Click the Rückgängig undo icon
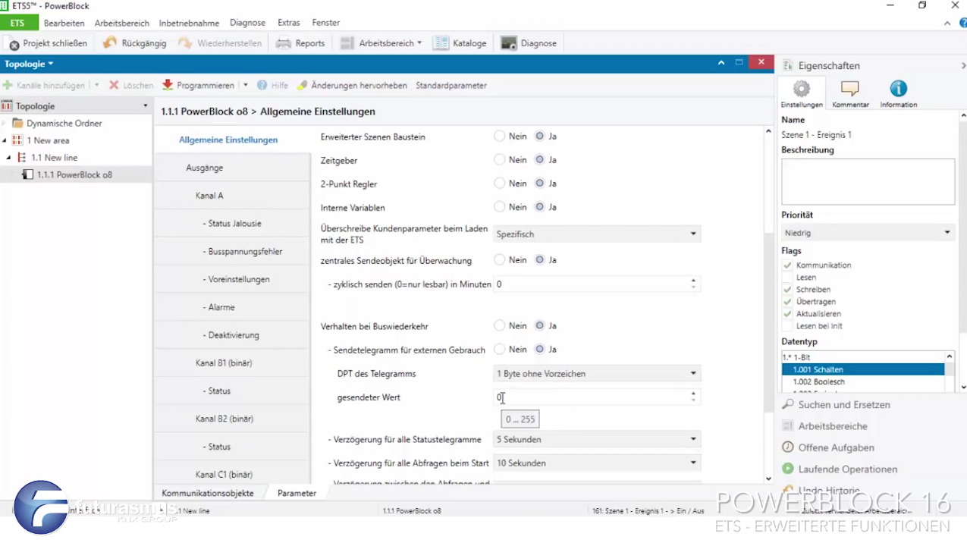The height and width of the screenshot is (543, 967). (110, 43)
